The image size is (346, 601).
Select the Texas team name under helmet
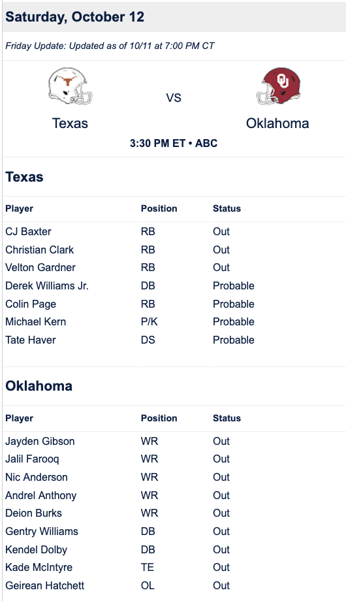(x=70, y=123)
